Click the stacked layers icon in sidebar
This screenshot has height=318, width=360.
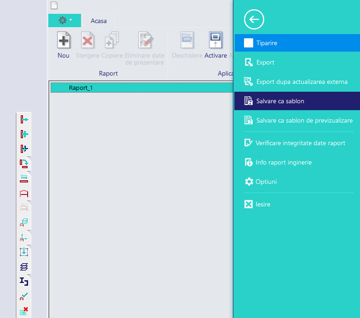(x=24, y=267)
